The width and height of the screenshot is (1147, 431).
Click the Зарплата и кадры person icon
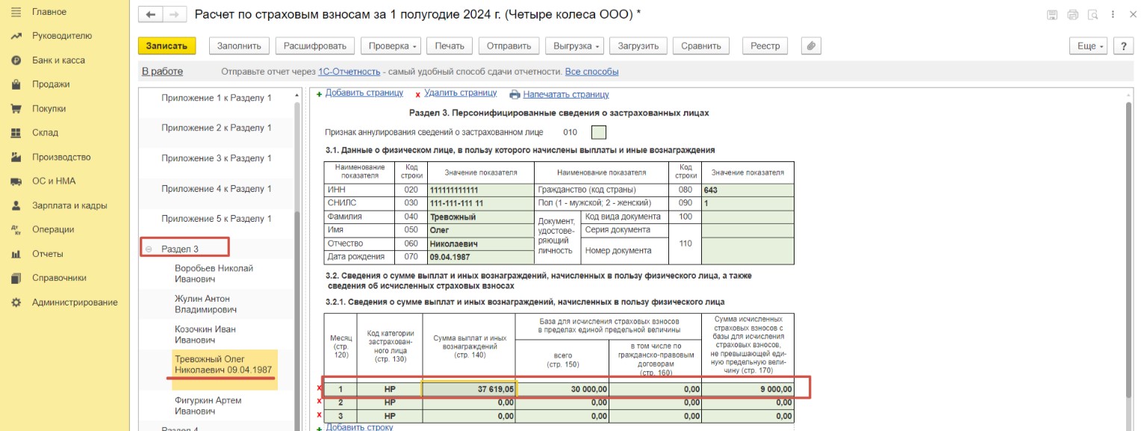pos(16,205)
